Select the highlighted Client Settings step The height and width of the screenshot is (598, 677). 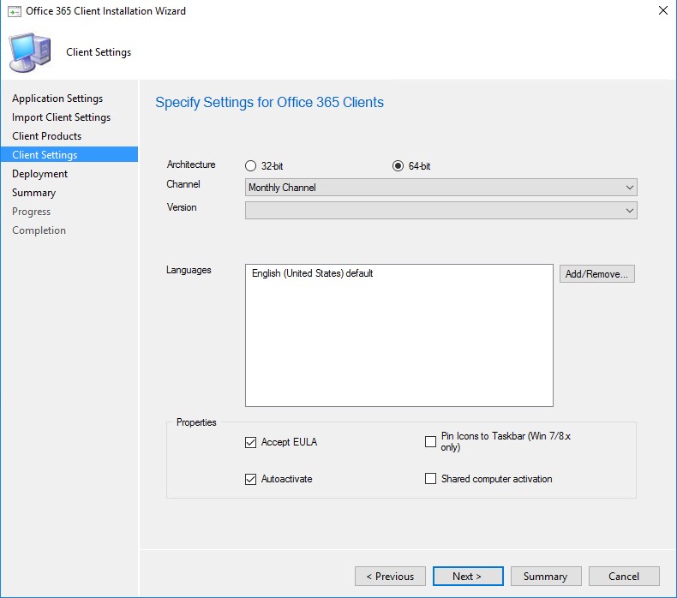click(x=69, y=154)
